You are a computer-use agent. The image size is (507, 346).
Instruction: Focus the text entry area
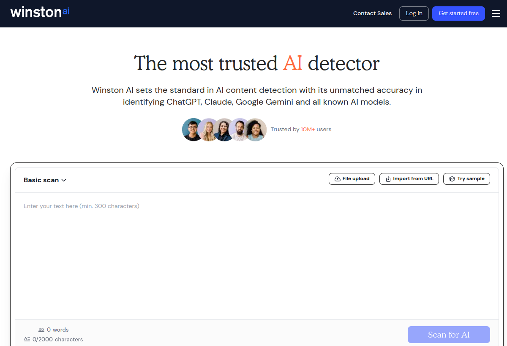click(x=257, y=256)
